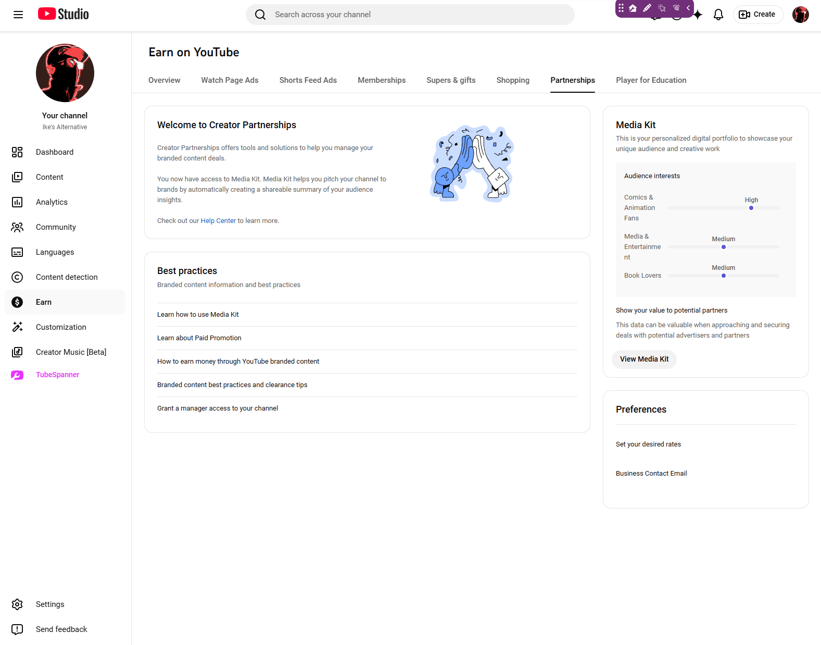Click the account avatar in the top bar
The width and height of the screenshot is (821, 645).
click(x=801, y=15)
